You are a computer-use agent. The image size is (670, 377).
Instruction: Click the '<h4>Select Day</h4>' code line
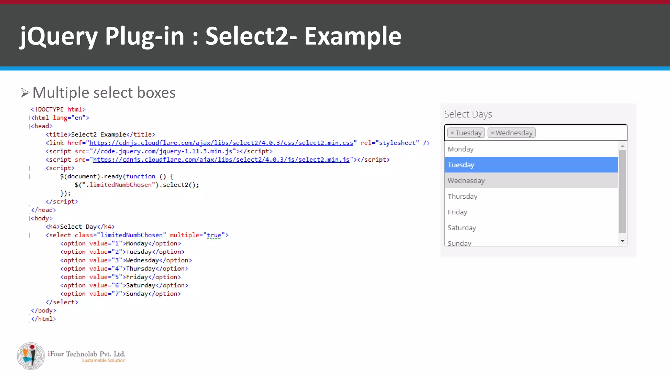80,227
